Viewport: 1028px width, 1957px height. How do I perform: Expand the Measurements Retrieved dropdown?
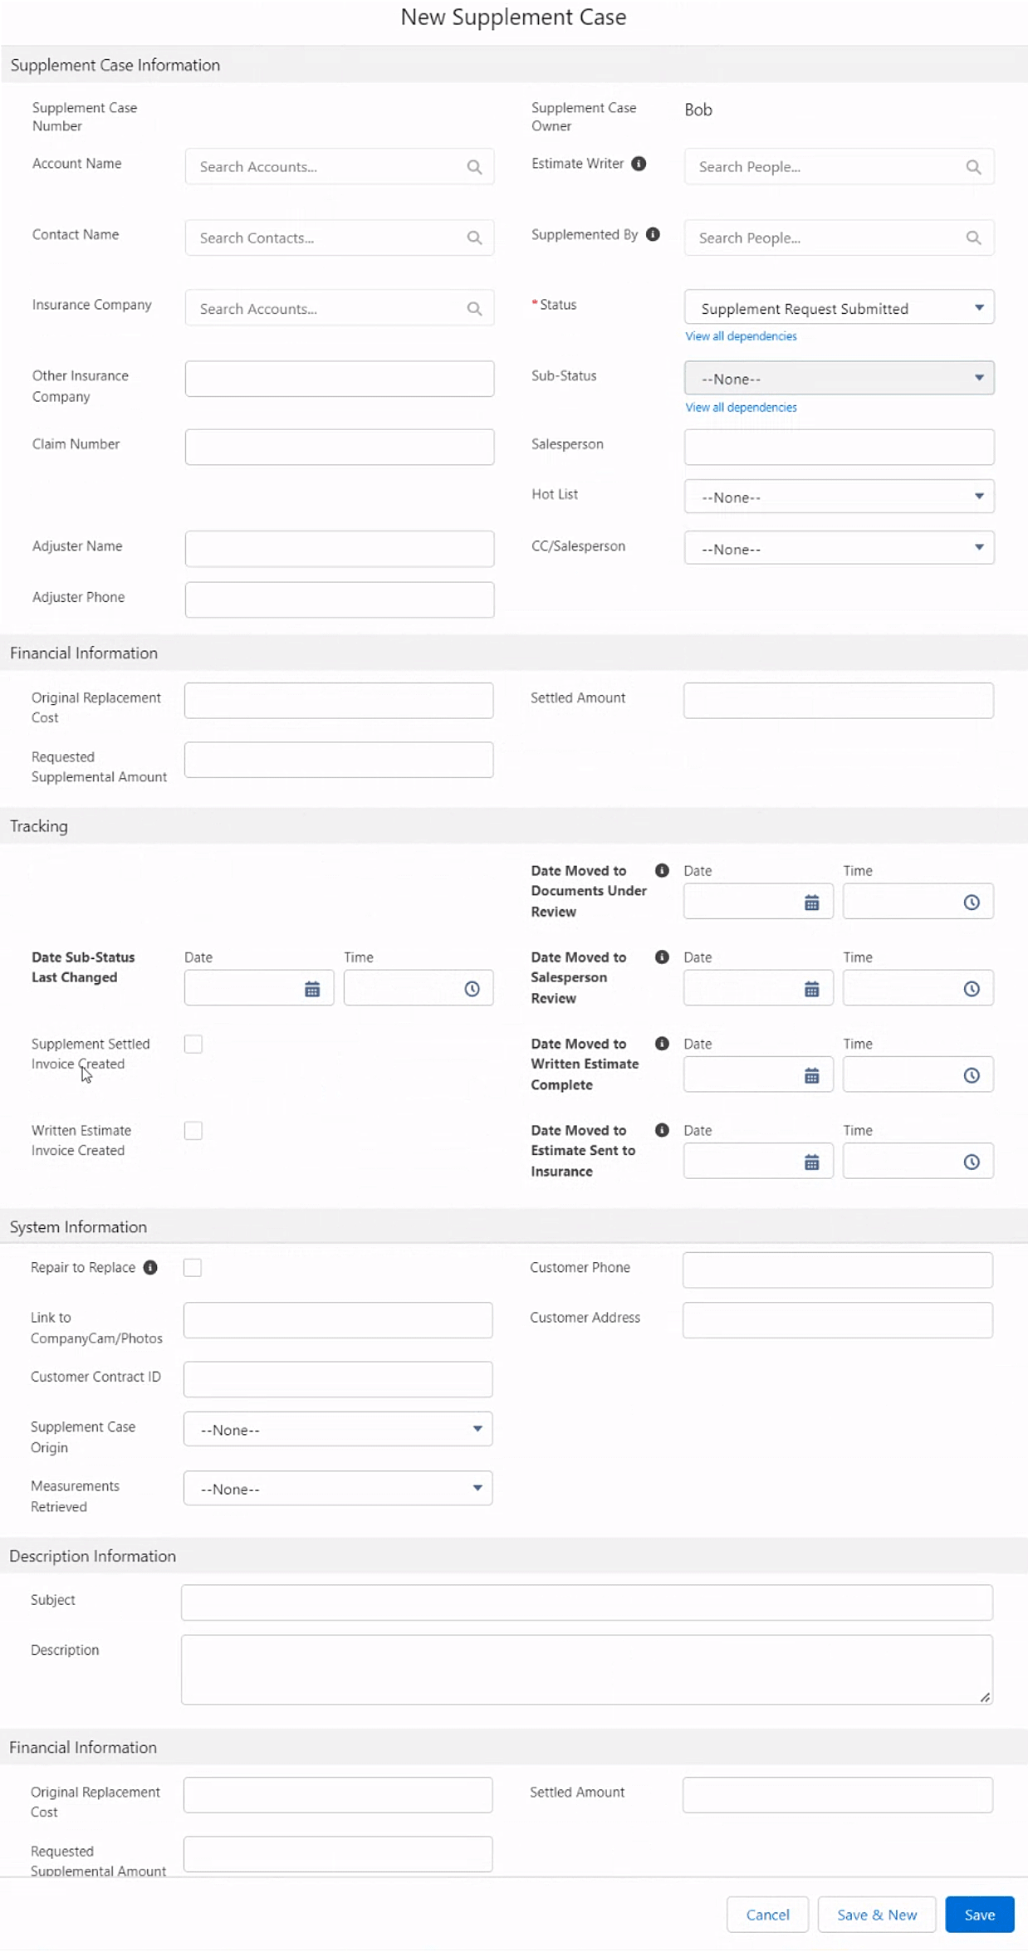[338, 1488]
